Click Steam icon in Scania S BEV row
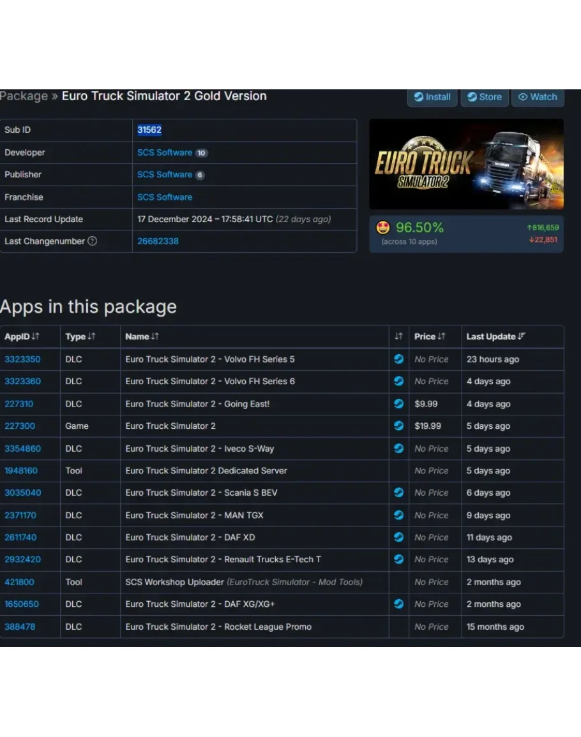 [x=398, y=493]
